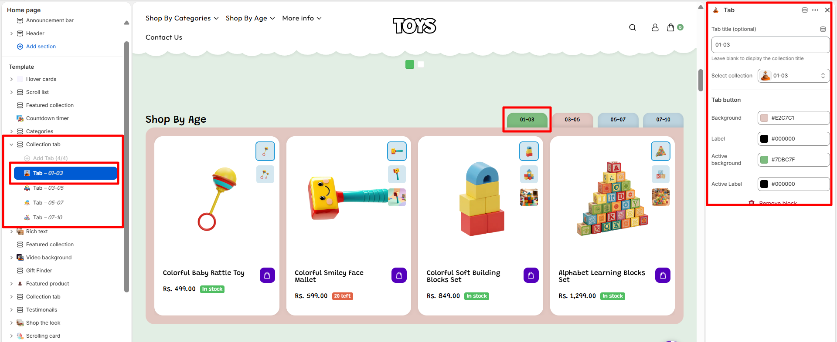
Task: Click the Countdown timer section icon
Action: click(20, 118)
